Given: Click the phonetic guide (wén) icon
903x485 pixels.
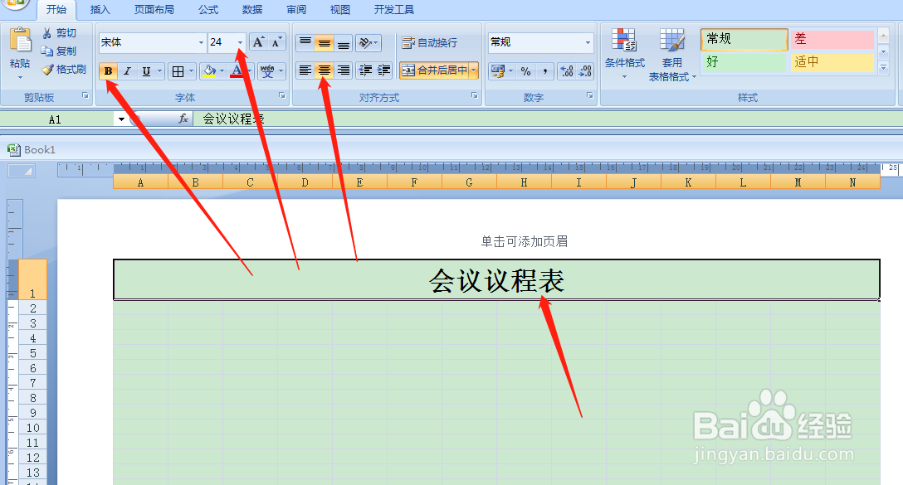Looking at the screenshot, I should tap(267, 71).
